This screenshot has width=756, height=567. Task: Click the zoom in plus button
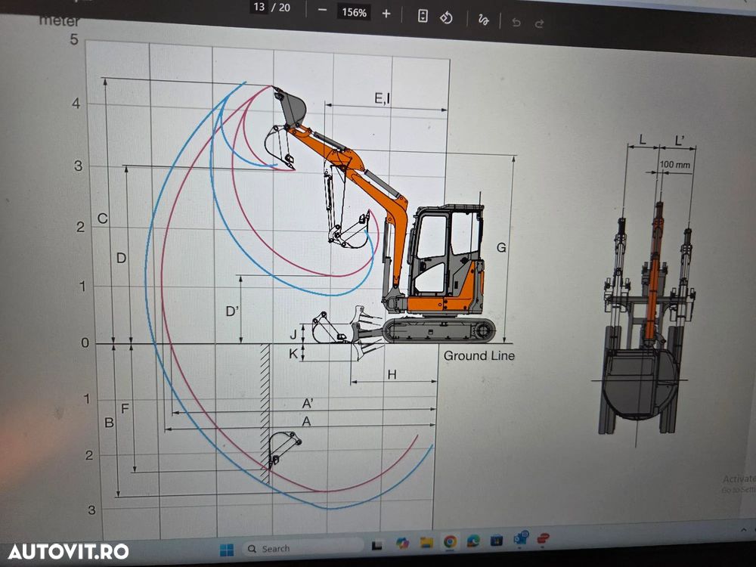386,14
